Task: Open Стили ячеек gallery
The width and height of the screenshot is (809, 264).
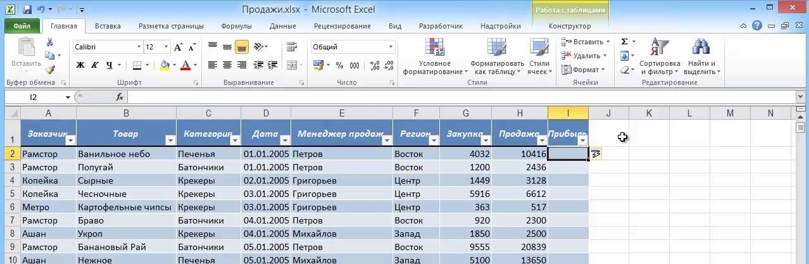Action: (x=539, y=56)
